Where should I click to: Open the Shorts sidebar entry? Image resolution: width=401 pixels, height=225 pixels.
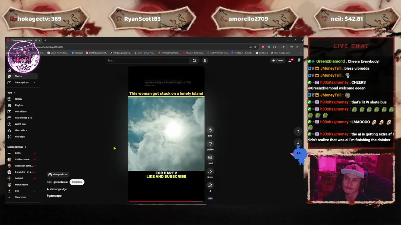coord(21,76)
